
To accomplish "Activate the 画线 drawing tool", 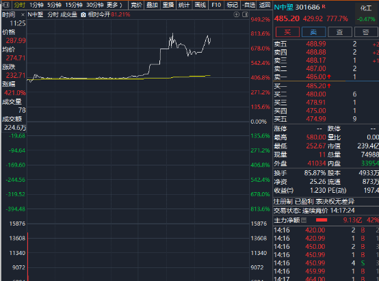I will (200, 5).
